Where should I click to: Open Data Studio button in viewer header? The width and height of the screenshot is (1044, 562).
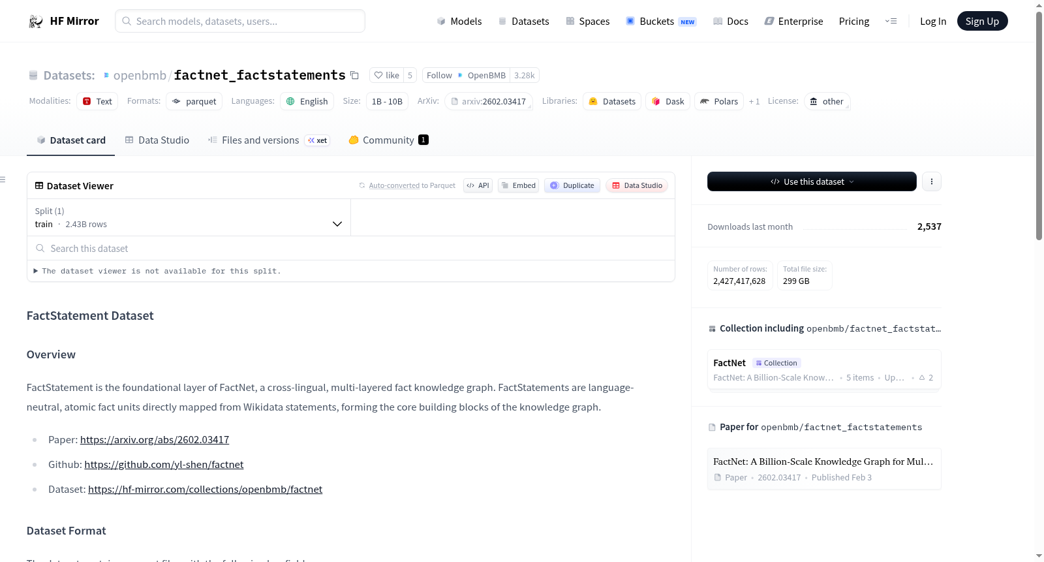(637, 185)
